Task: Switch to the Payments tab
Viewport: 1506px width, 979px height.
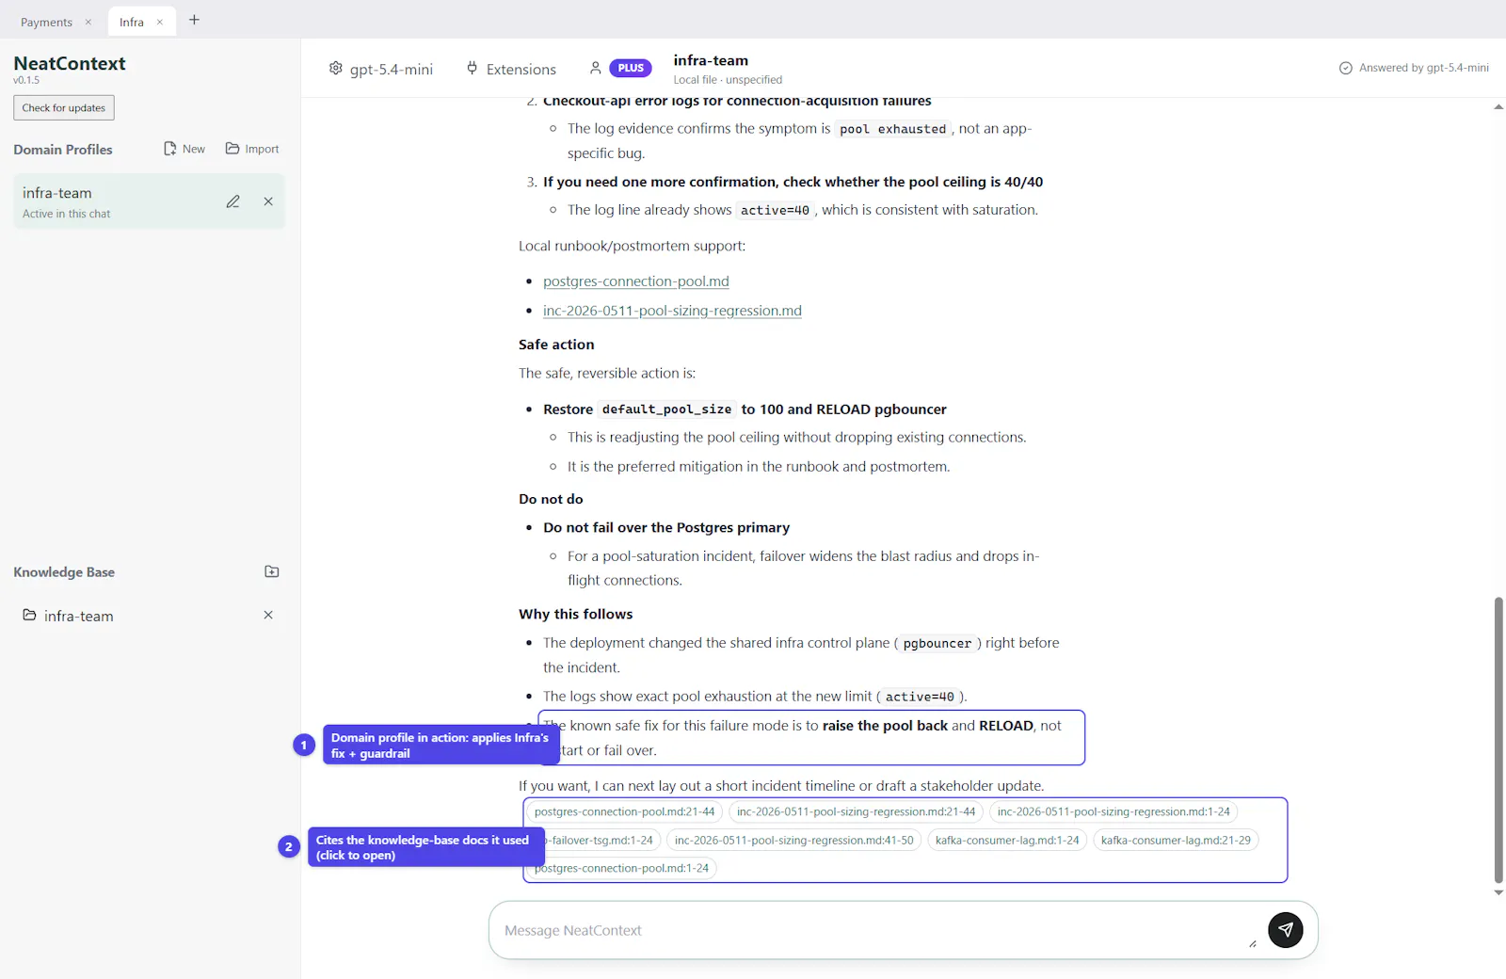Action: click(46, 22)
